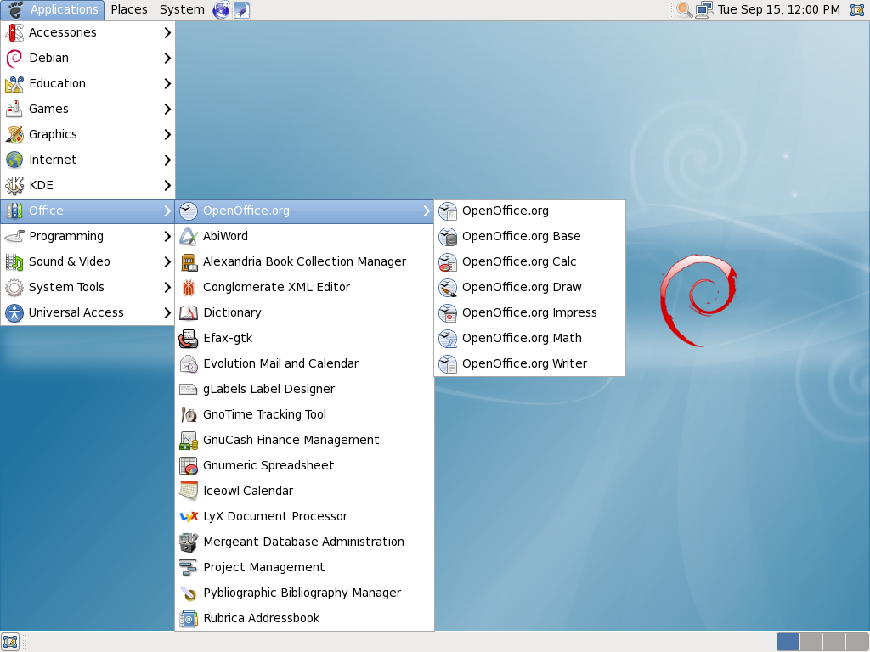
Task: Expand the System Tools submenu arrow
Action: tap(167, 287)
